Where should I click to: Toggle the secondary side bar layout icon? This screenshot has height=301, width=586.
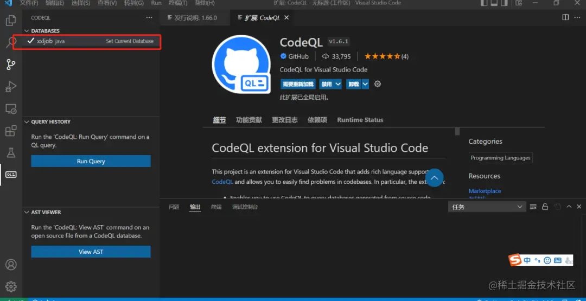pyautogui.click(x=504, y=3)
